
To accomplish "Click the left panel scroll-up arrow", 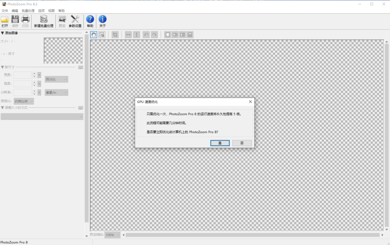I will coord(87,32).
